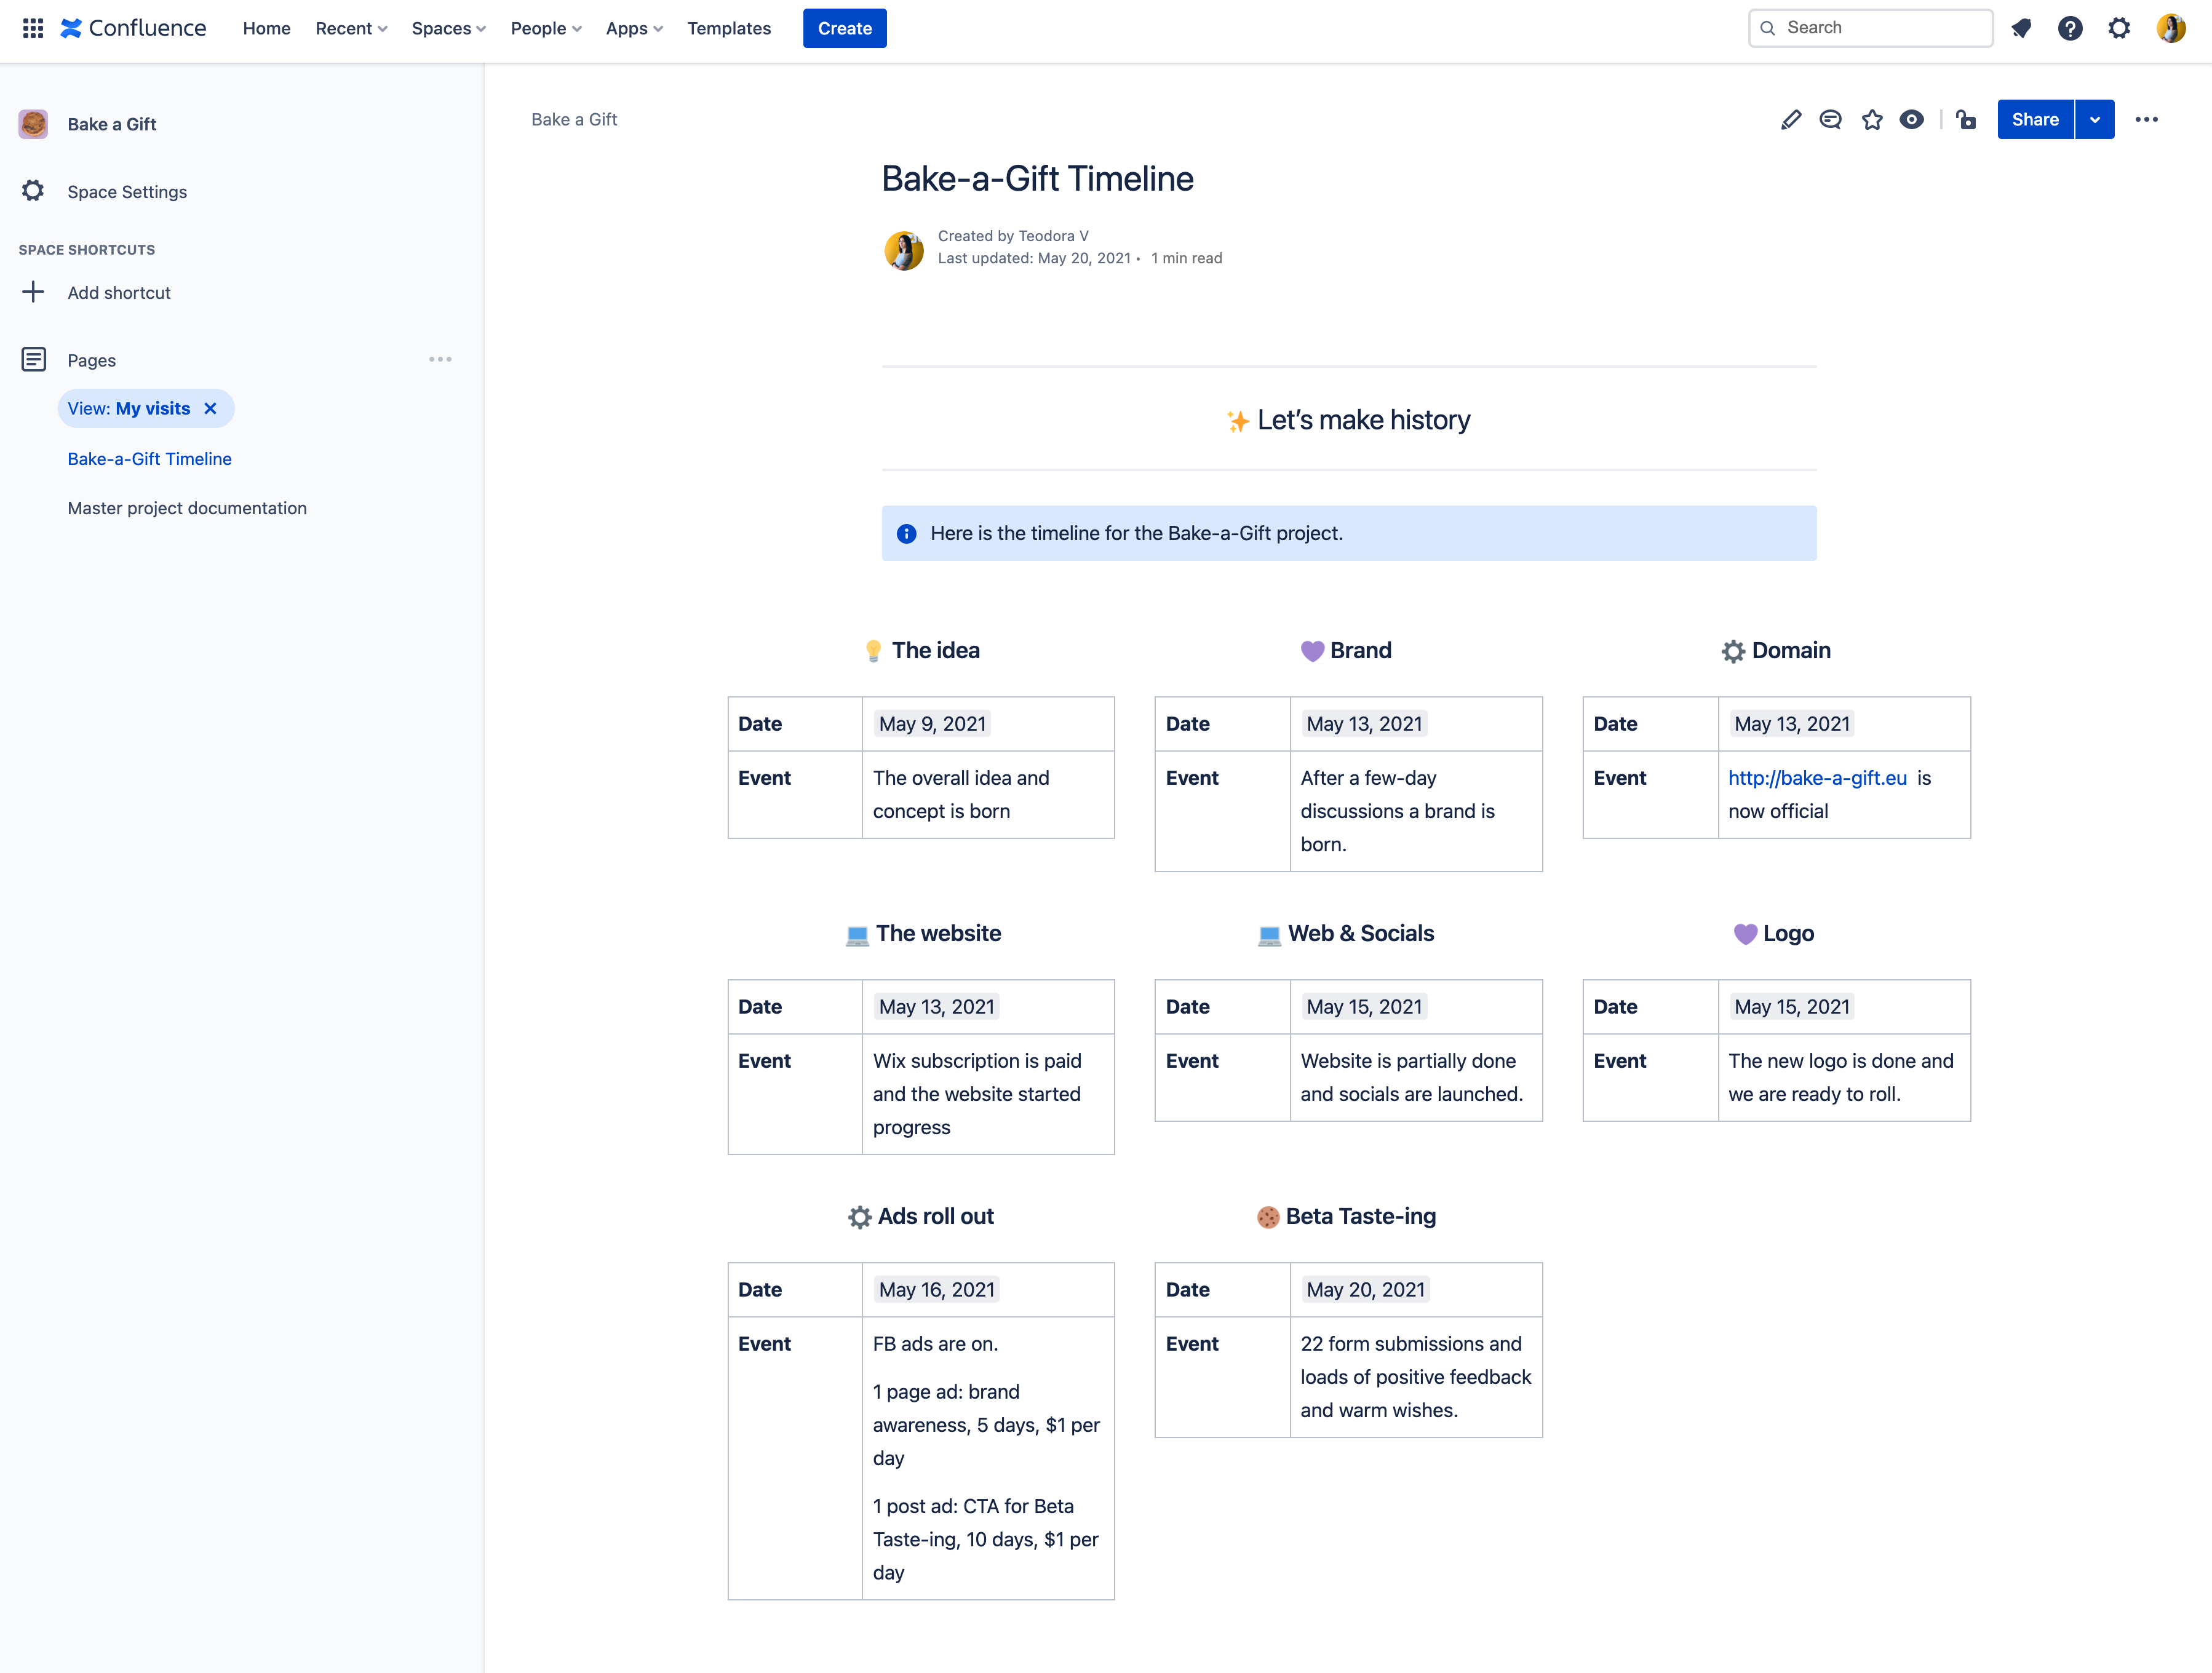The image size is (2212, 1673).
Task: Open the inline comments icon
Action: click(x=1831, y=119)
